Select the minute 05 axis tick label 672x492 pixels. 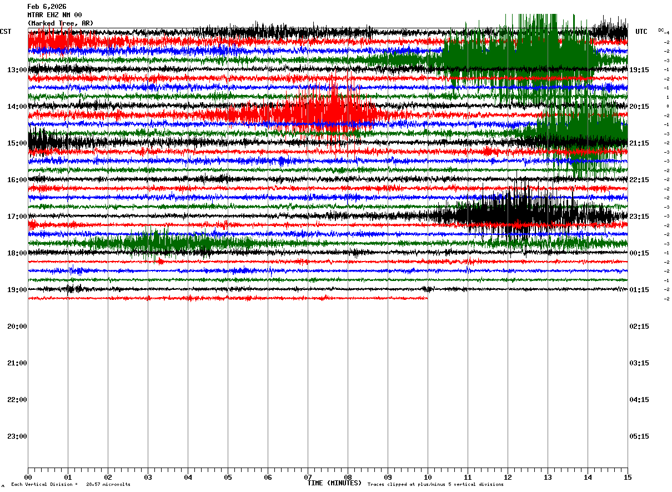coord(228,477)
